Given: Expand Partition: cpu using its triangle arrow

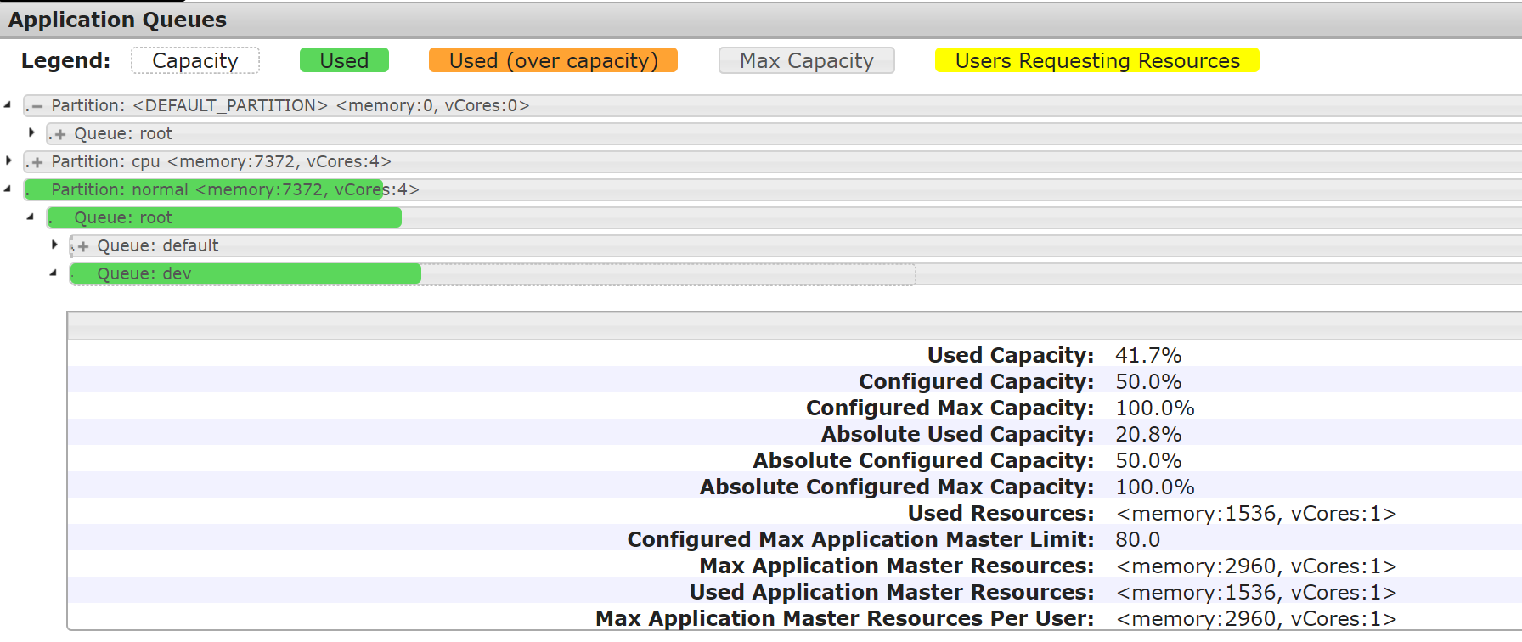Looking at the screenshot, I should 8,160.
